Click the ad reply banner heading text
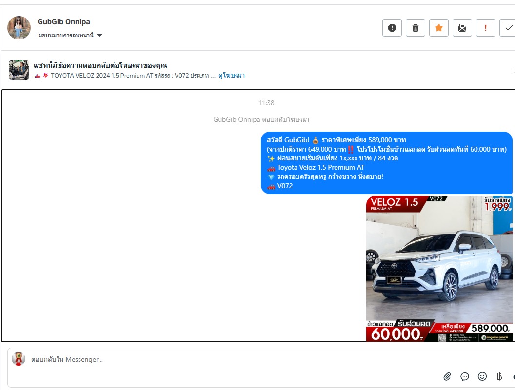Screen dimensions: 515x390 point(100,65)
